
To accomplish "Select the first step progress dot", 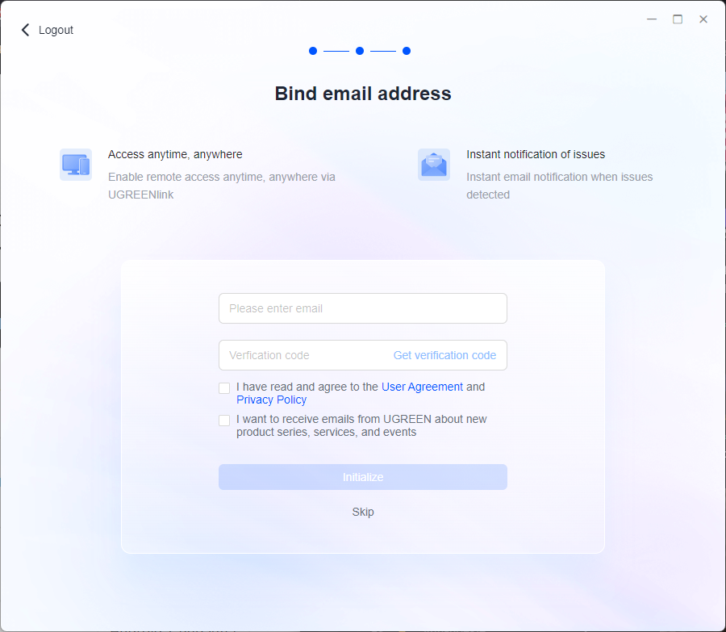I will (x=313, y=51).
